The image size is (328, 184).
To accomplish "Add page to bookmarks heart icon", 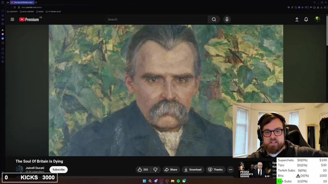I will [x=306, y=7].
